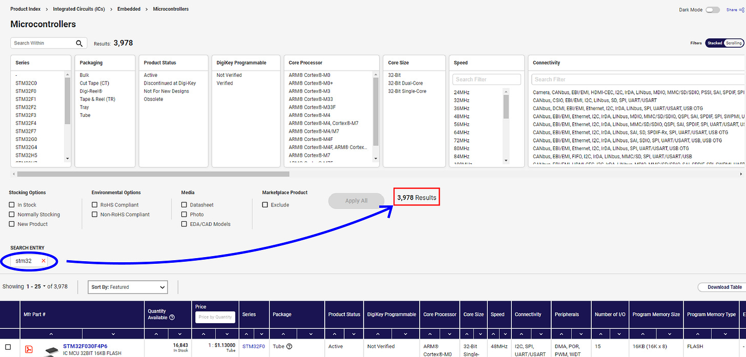Remove the stm32 search entry via red X
This screenshot has width=746, height=357.
click(x=44, y=261)
